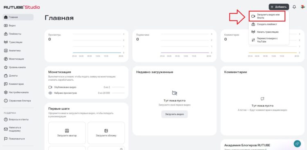Click the envelope icon for Написать в поддержку
307x150 pixels.
pyautogui.click(x=6, y=129)
